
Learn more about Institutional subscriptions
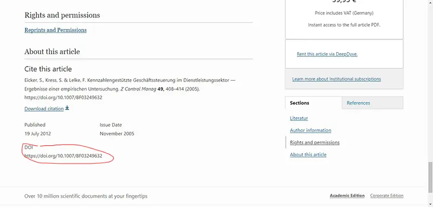coord(336,79)
